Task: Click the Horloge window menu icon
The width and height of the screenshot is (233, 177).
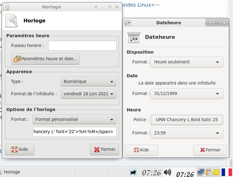Action: [x=6, y=7]
